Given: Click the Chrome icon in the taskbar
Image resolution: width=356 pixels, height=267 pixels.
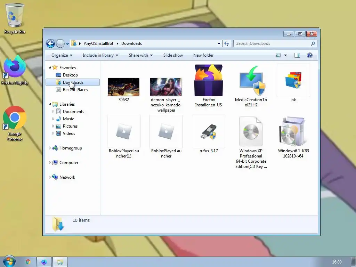Looking at the screenshot, I should coord(28,262).
